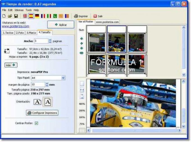
Task: Select portrait orientation icon
Action: point(48,102)
